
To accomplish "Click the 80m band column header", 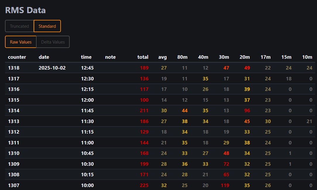I will (182, 57).
